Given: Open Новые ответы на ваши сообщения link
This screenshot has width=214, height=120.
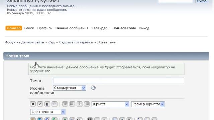Looking at the screenshot, I should [37, 10].
